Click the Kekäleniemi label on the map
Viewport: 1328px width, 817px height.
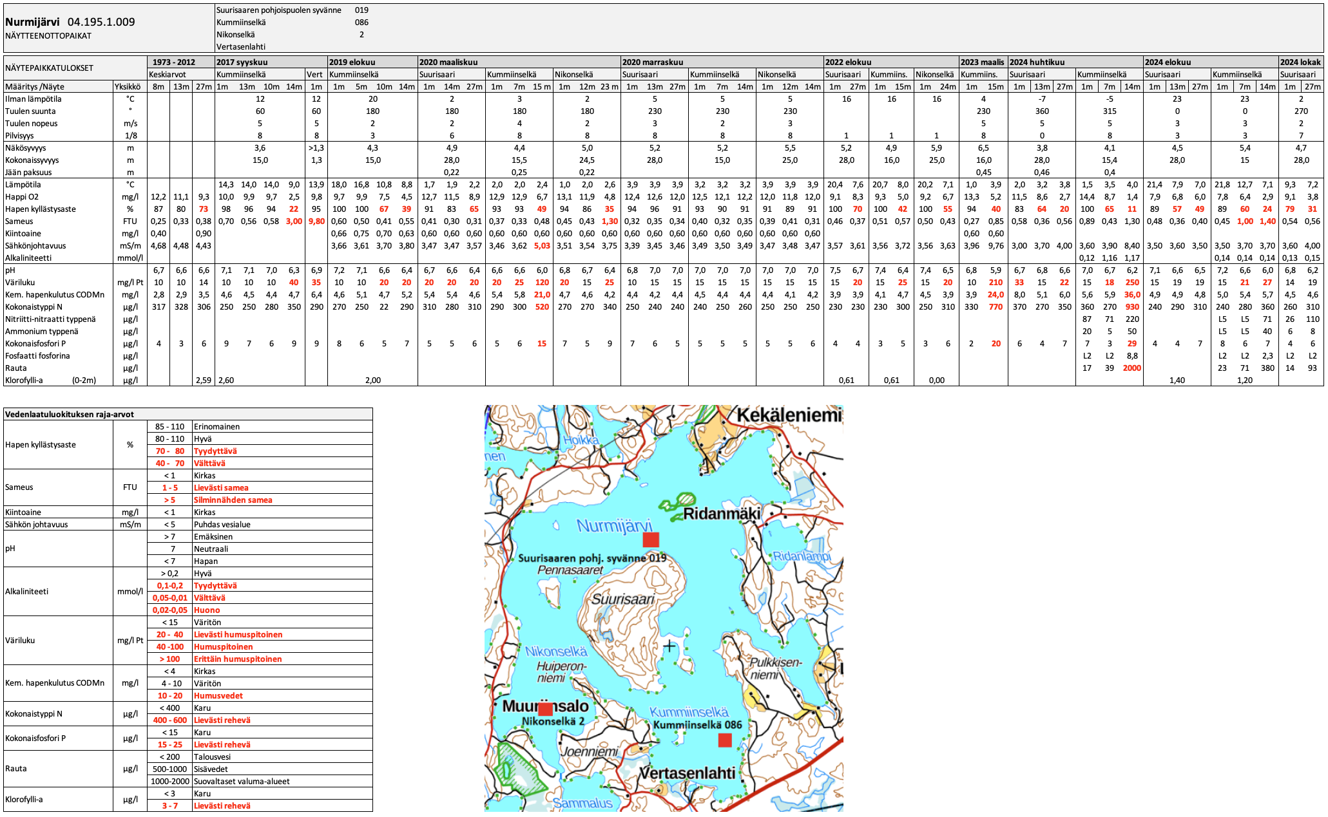click(788, 415)
